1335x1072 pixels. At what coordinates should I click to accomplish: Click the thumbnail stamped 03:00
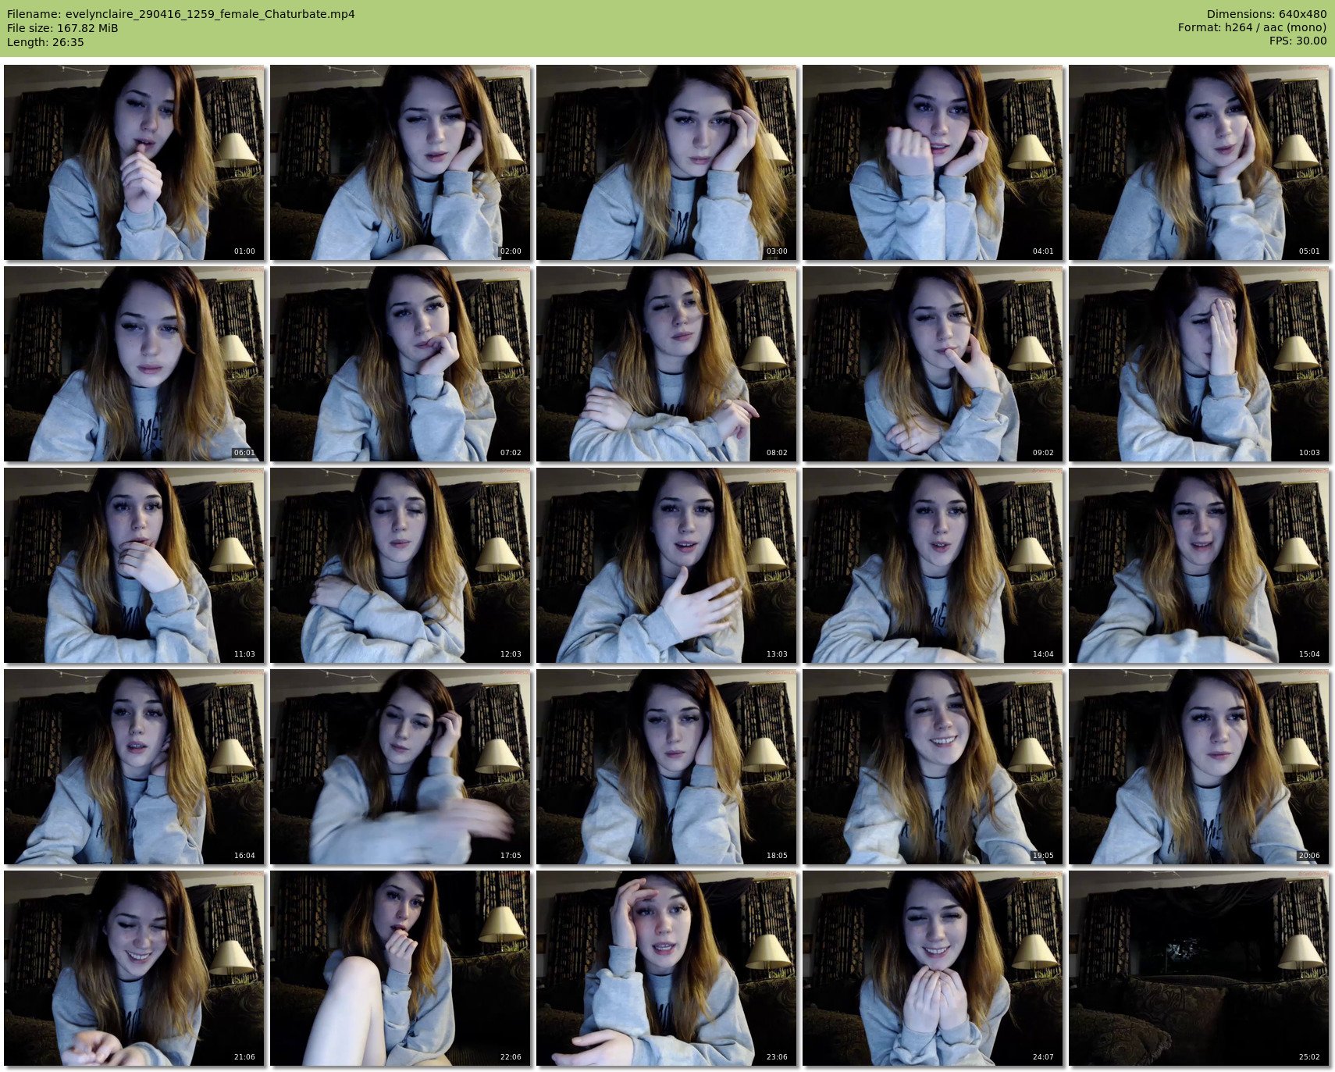(667, 162)
